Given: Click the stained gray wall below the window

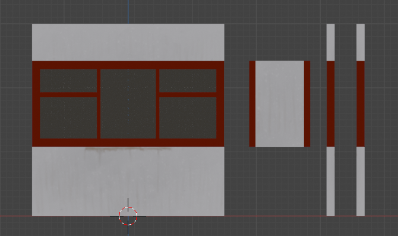Looking at the screenshot, I should pyautogui.click(x=128, y=181).
